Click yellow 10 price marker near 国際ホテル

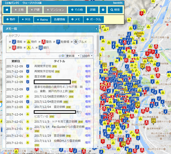pyautogui.click(x=153, y=121)
